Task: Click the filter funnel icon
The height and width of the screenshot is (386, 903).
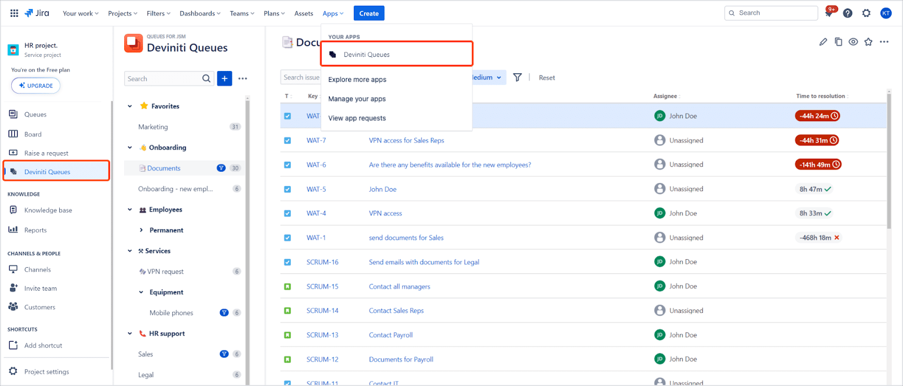Action: (518, 78)
